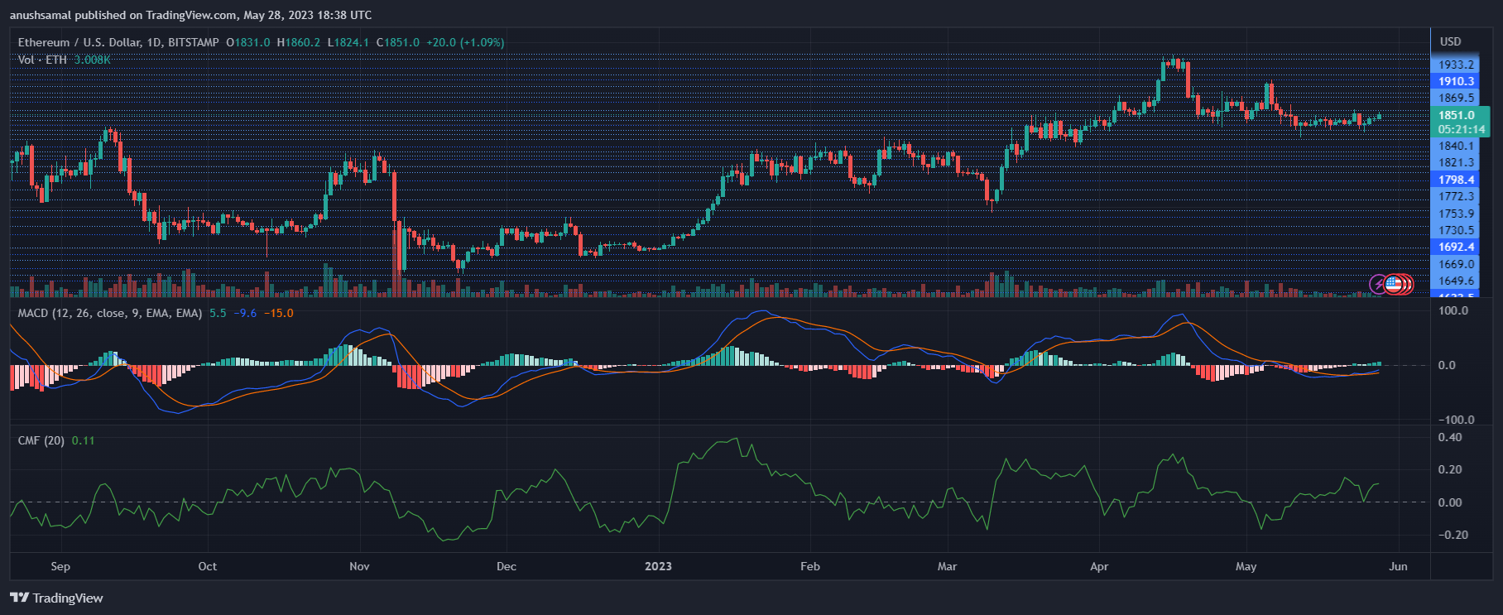Click the Apr label on time axis
1503x615 pixels.
pyautogui.click(x=1099, y=566)
